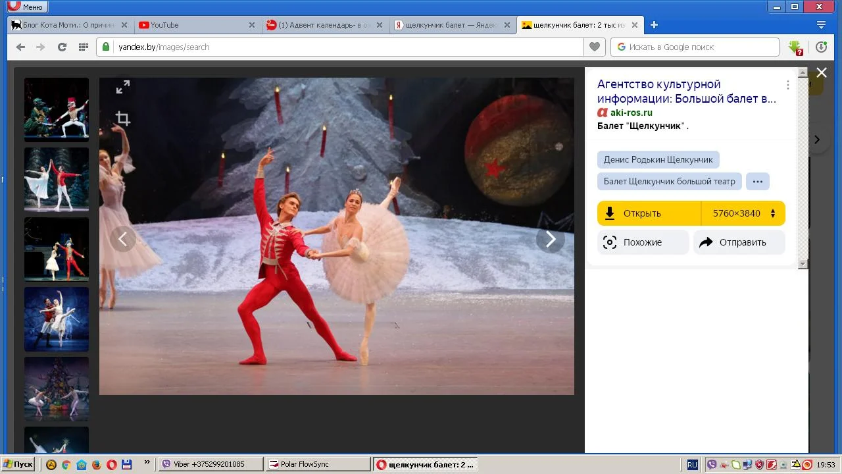Screen dimensions: 842x474
Task: Switch keyboard layout via RU indicator
Action: (691, 464)
